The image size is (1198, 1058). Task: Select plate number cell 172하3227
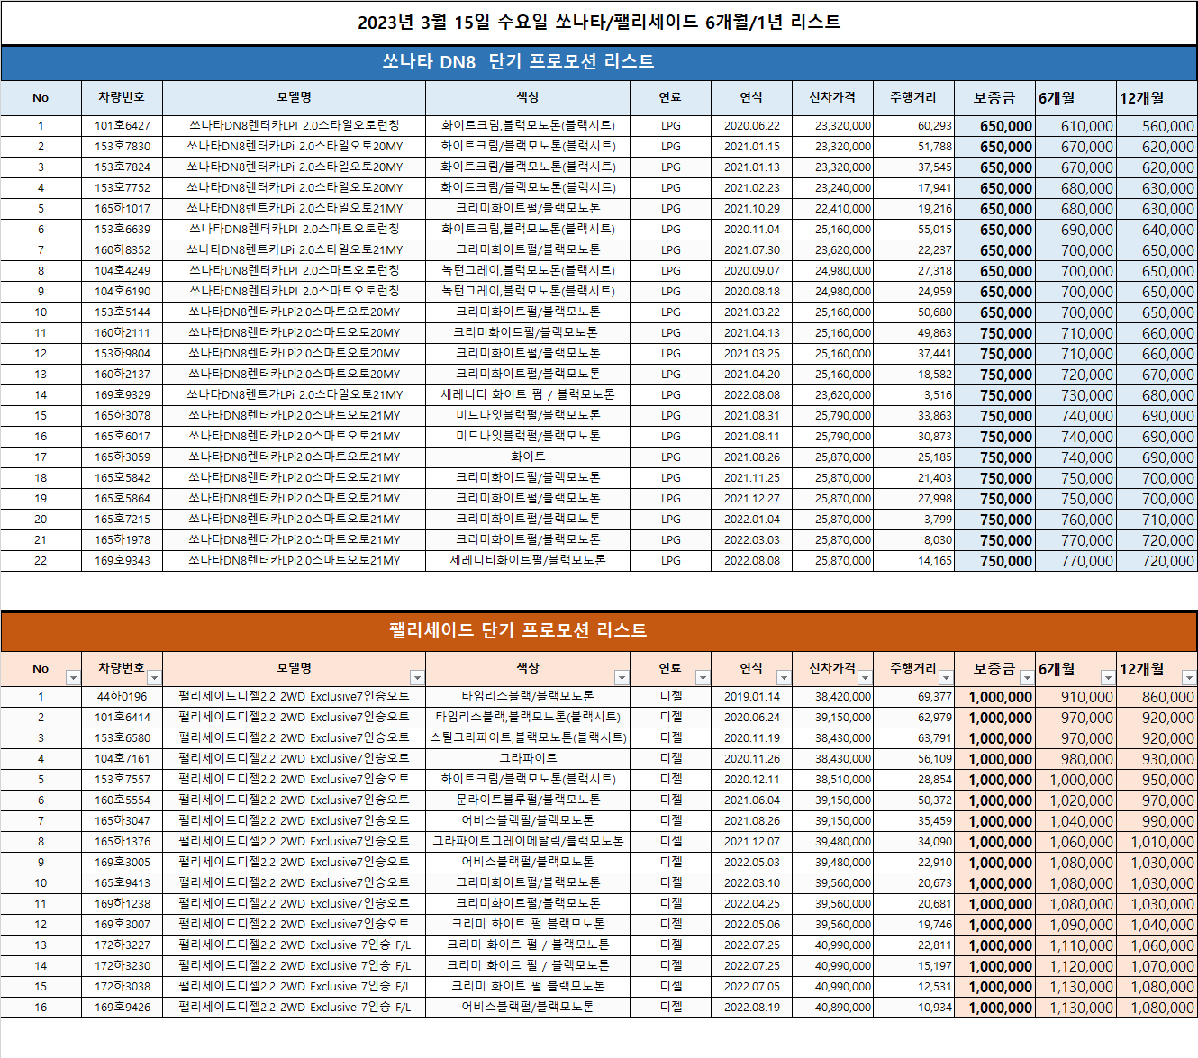123,945
